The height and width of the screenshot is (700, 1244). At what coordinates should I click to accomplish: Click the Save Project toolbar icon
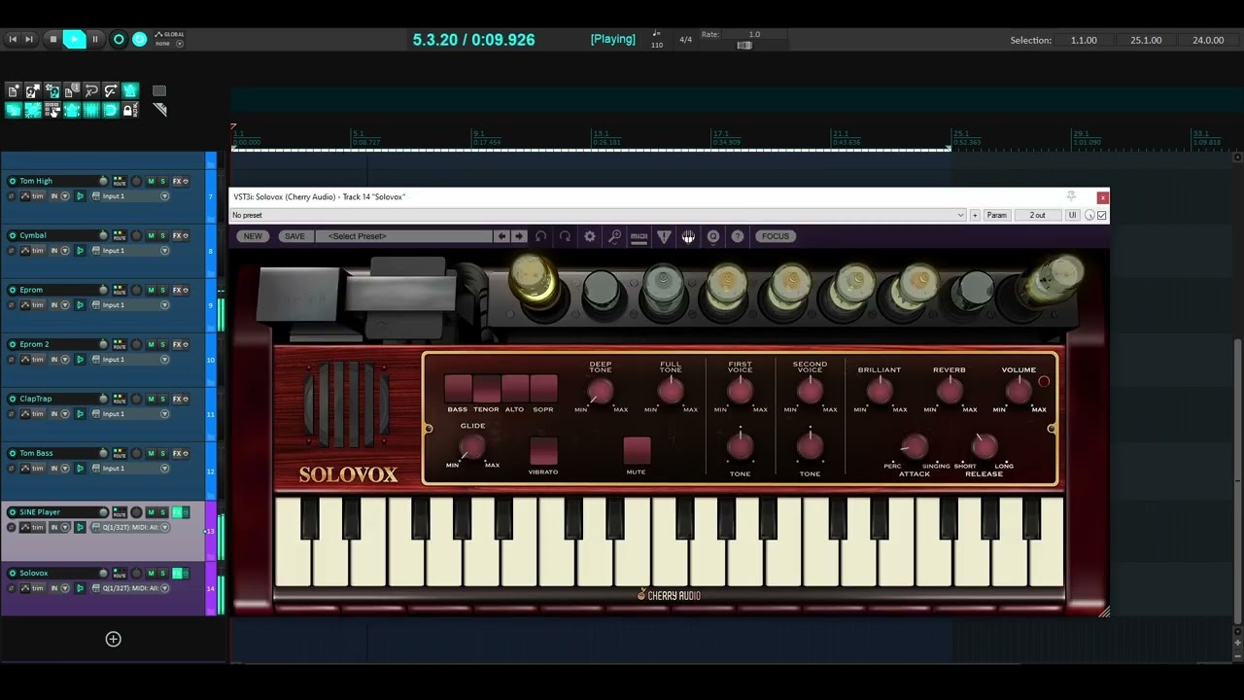click(52, 90)
